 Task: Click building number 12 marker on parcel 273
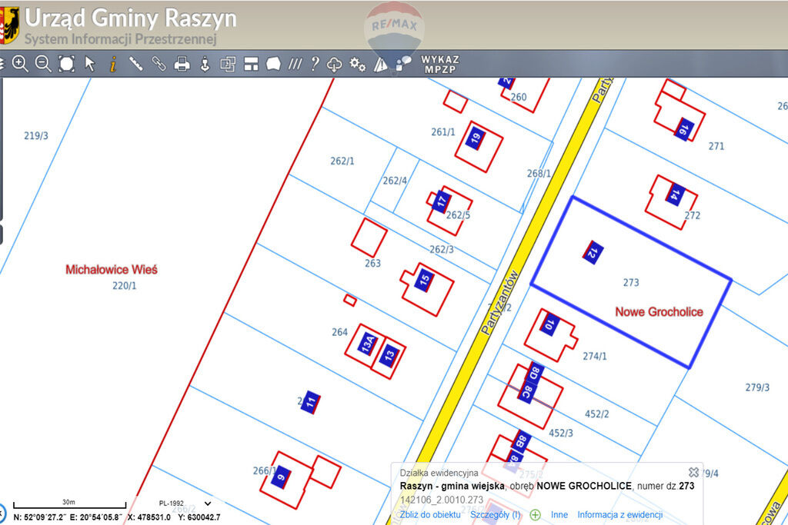[593, 252]
